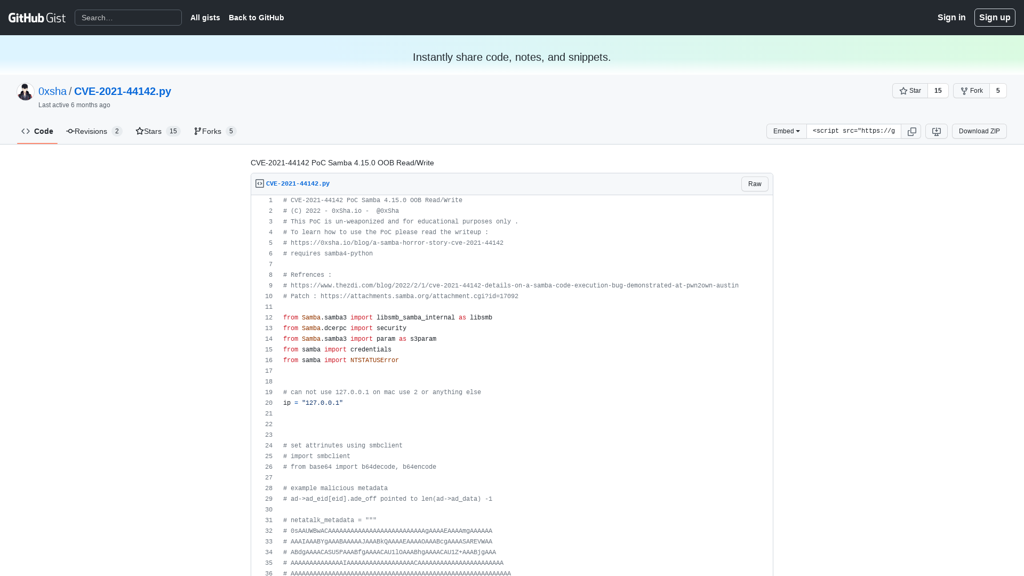Viewport: 1024px width, 576px height.
Task: View the star count of 15
Action: pyautogui.click(x=938, y=91)
